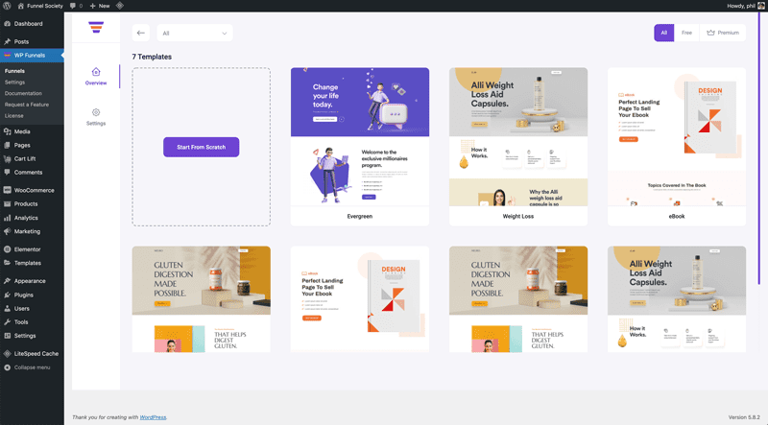Click the WordPress logo icon in admin bar

pyautogui.click(x=7, y=6)
